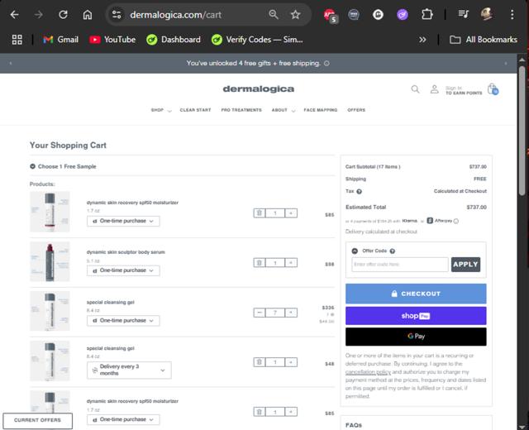529x430 pixels.
Task: Show the previous announcement banner with left arrow
Action: click(x=11, y=63)
